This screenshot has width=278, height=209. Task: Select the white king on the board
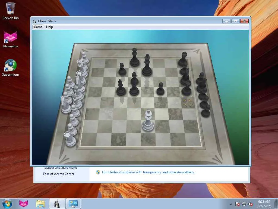pyautogui.click(x=148, y=121)
